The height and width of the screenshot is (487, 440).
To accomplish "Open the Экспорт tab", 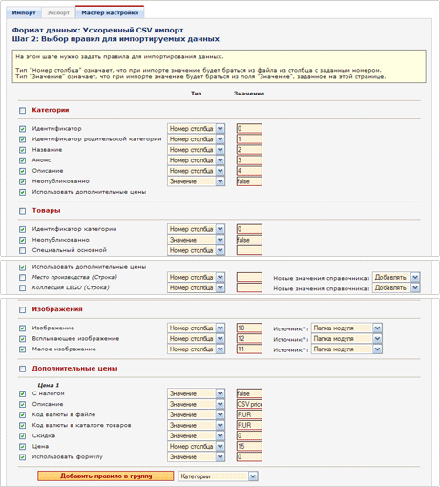I will (58, 13).
